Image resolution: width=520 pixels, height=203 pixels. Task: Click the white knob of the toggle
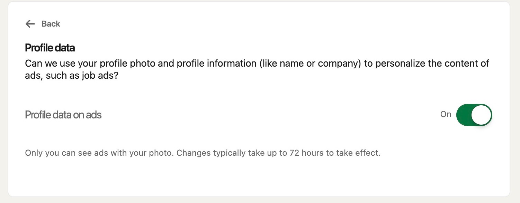tap(481, 115)
